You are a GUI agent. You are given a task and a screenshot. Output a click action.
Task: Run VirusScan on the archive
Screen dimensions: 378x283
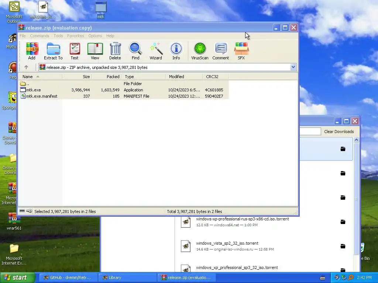200,51
